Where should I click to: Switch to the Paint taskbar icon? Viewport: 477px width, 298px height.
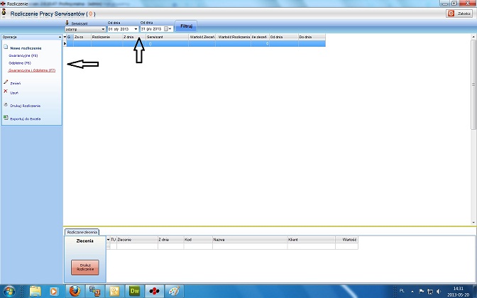coord(175,292)
